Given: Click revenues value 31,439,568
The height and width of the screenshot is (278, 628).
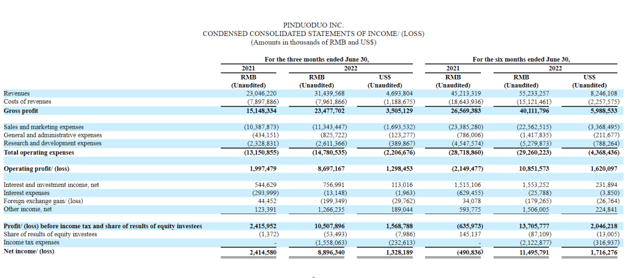Looking at the screenshot, I should point(330,93).
